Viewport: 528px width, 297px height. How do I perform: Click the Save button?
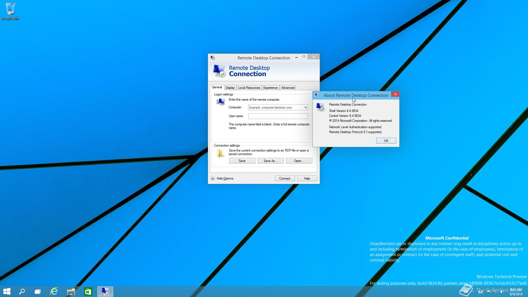tap(242, 161)
